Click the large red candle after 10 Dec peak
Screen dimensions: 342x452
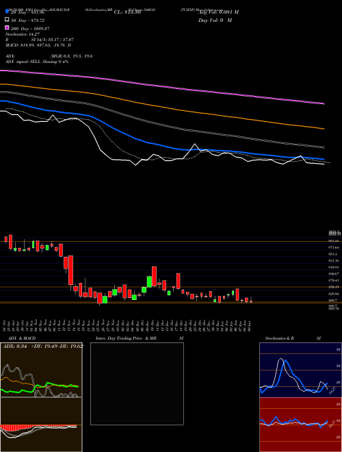tap(155, 276)
